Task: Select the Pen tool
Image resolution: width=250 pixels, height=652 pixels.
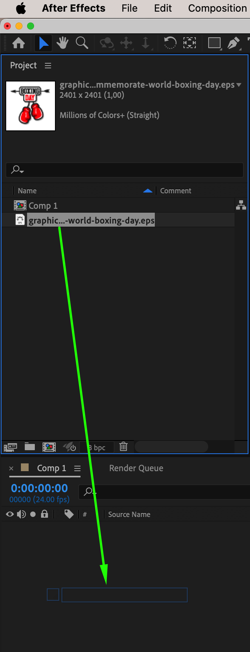Action: pos(233,43)
